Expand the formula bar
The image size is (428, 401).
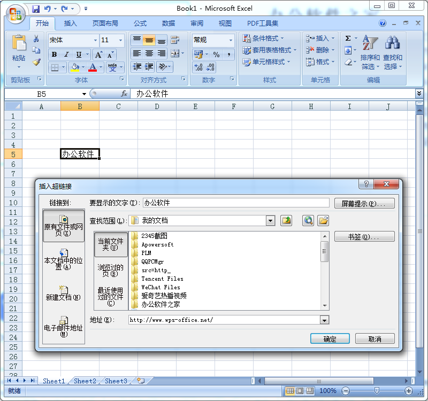coord(419,94)
